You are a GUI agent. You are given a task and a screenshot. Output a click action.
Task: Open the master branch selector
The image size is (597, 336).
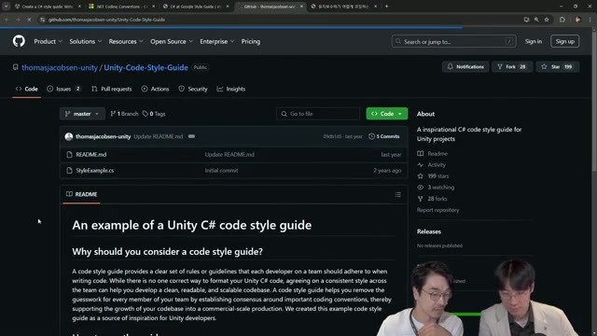[x=82, y=114]
